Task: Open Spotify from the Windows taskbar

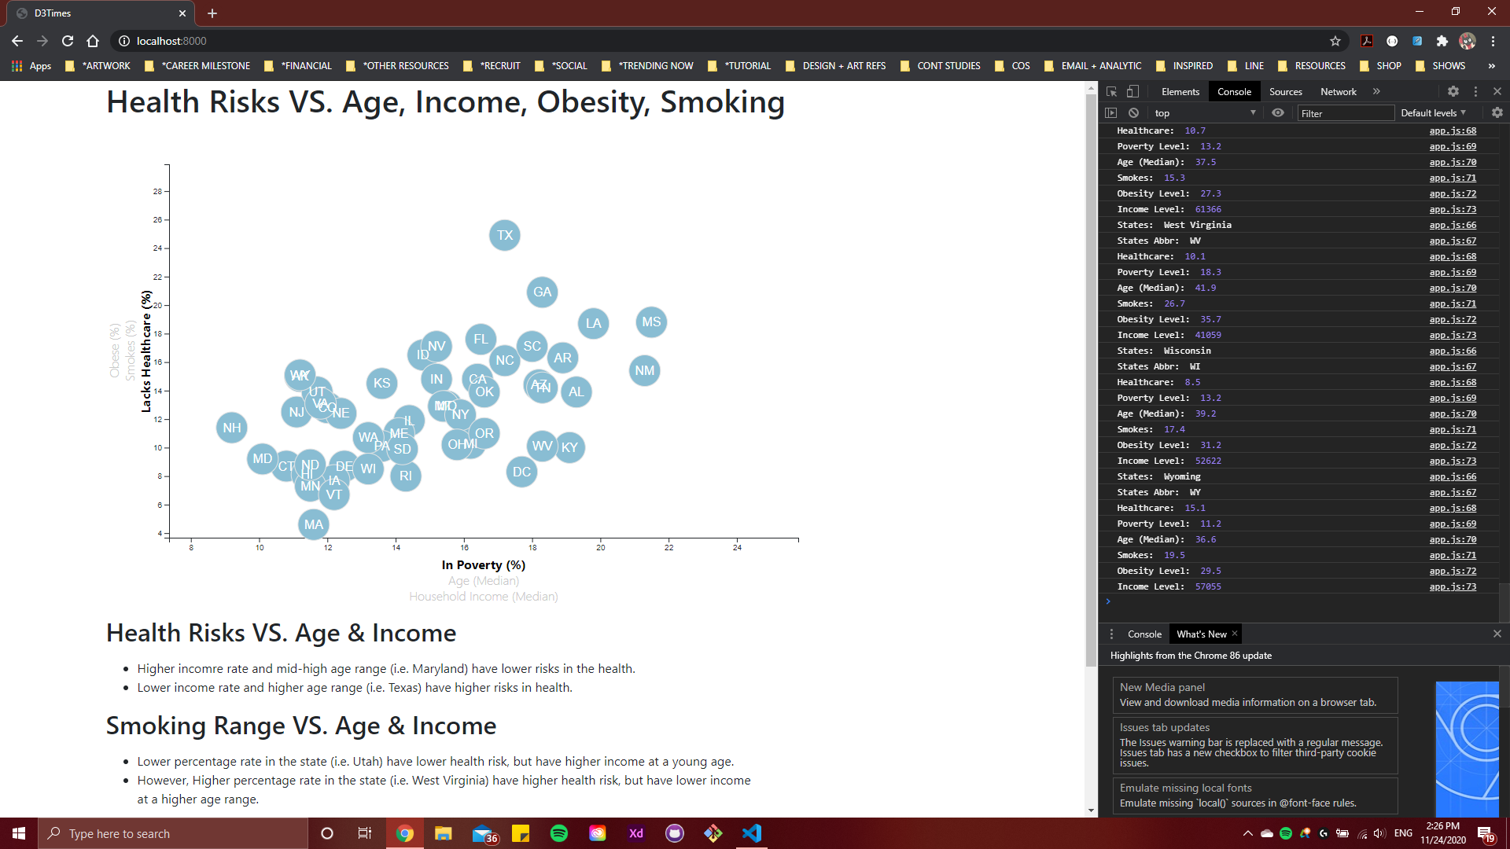Action: pos(559,833)
